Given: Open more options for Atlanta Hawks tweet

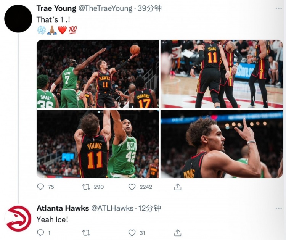Looking at the screenshot, I should point(278,208).
